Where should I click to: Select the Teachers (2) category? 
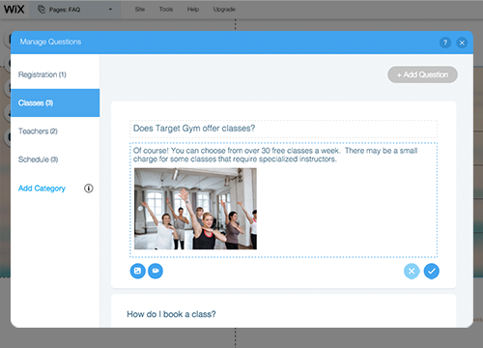(55, 131)
